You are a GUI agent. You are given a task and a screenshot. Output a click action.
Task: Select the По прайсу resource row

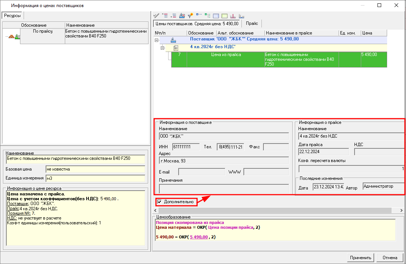point(84,36)
